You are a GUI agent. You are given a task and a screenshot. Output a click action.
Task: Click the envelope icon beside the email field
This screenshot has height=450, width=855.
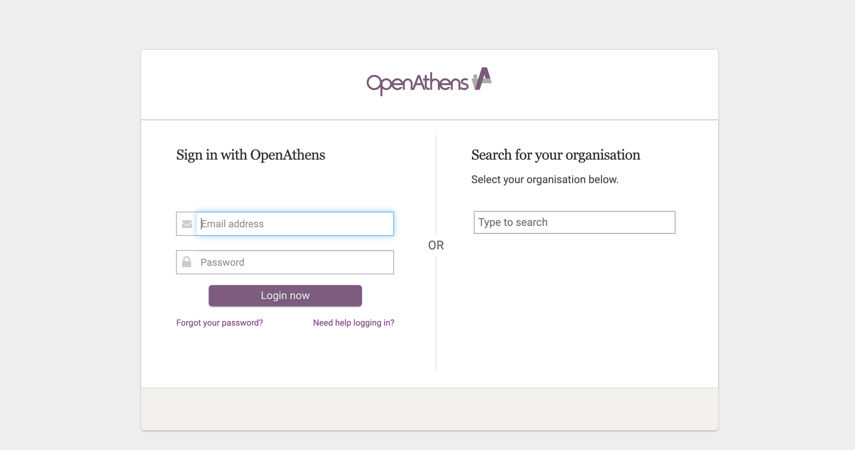[186, 224]
